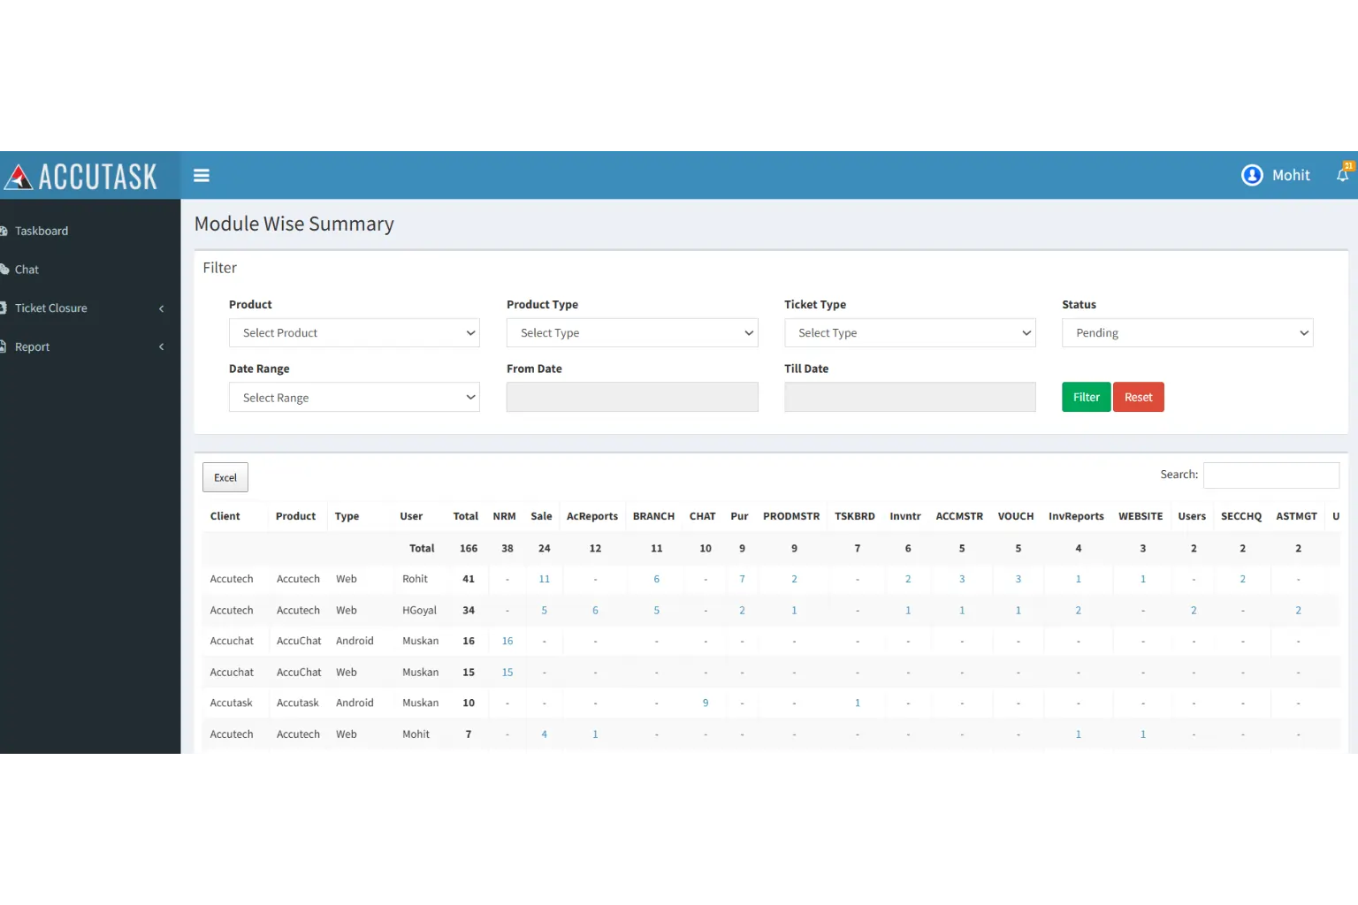This screenshot has width=1358, height=905.
Task: Click the Mohit user cell in table
Action: point(416,734)
